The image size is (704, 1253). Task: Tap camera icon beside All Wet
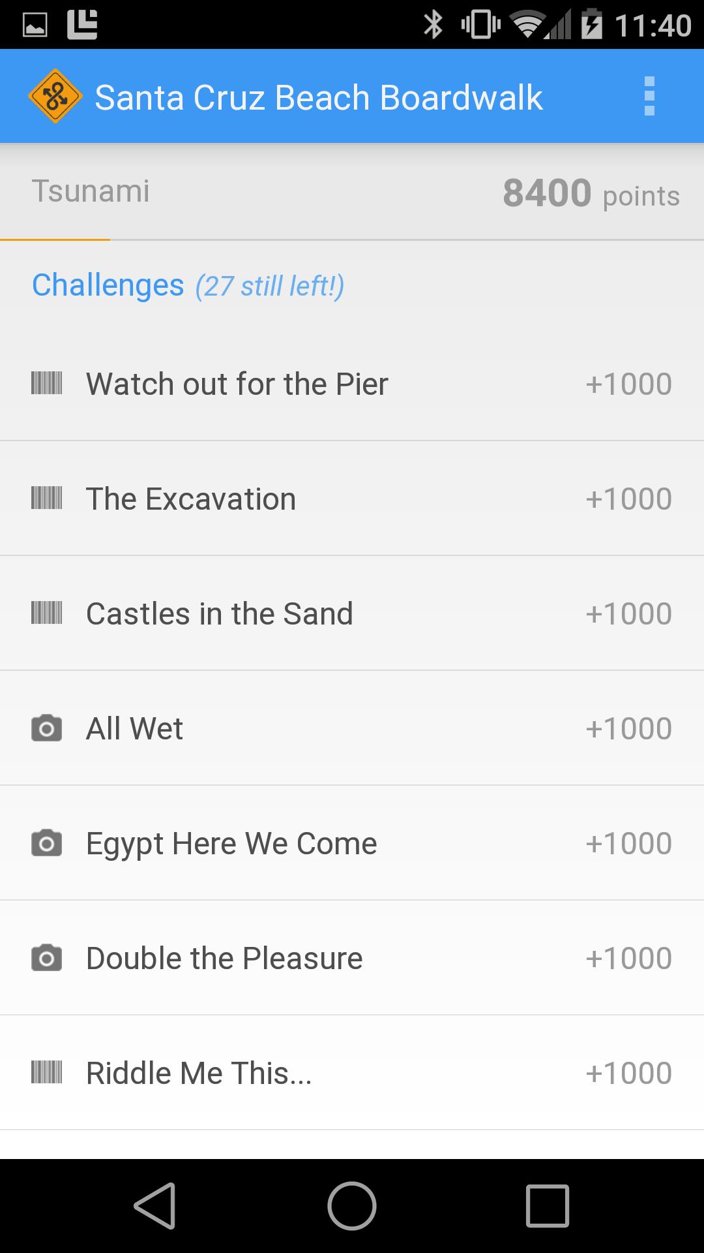point(47,728)
